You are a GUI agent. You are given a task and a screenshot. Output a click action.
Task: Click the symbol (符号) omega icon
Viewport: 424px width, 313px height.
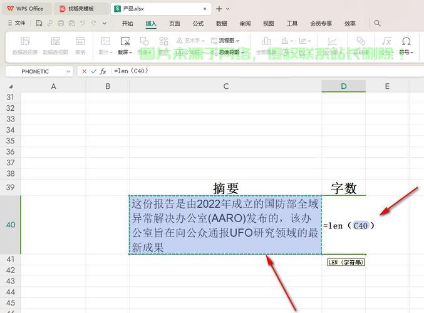(x=406, y=41)
